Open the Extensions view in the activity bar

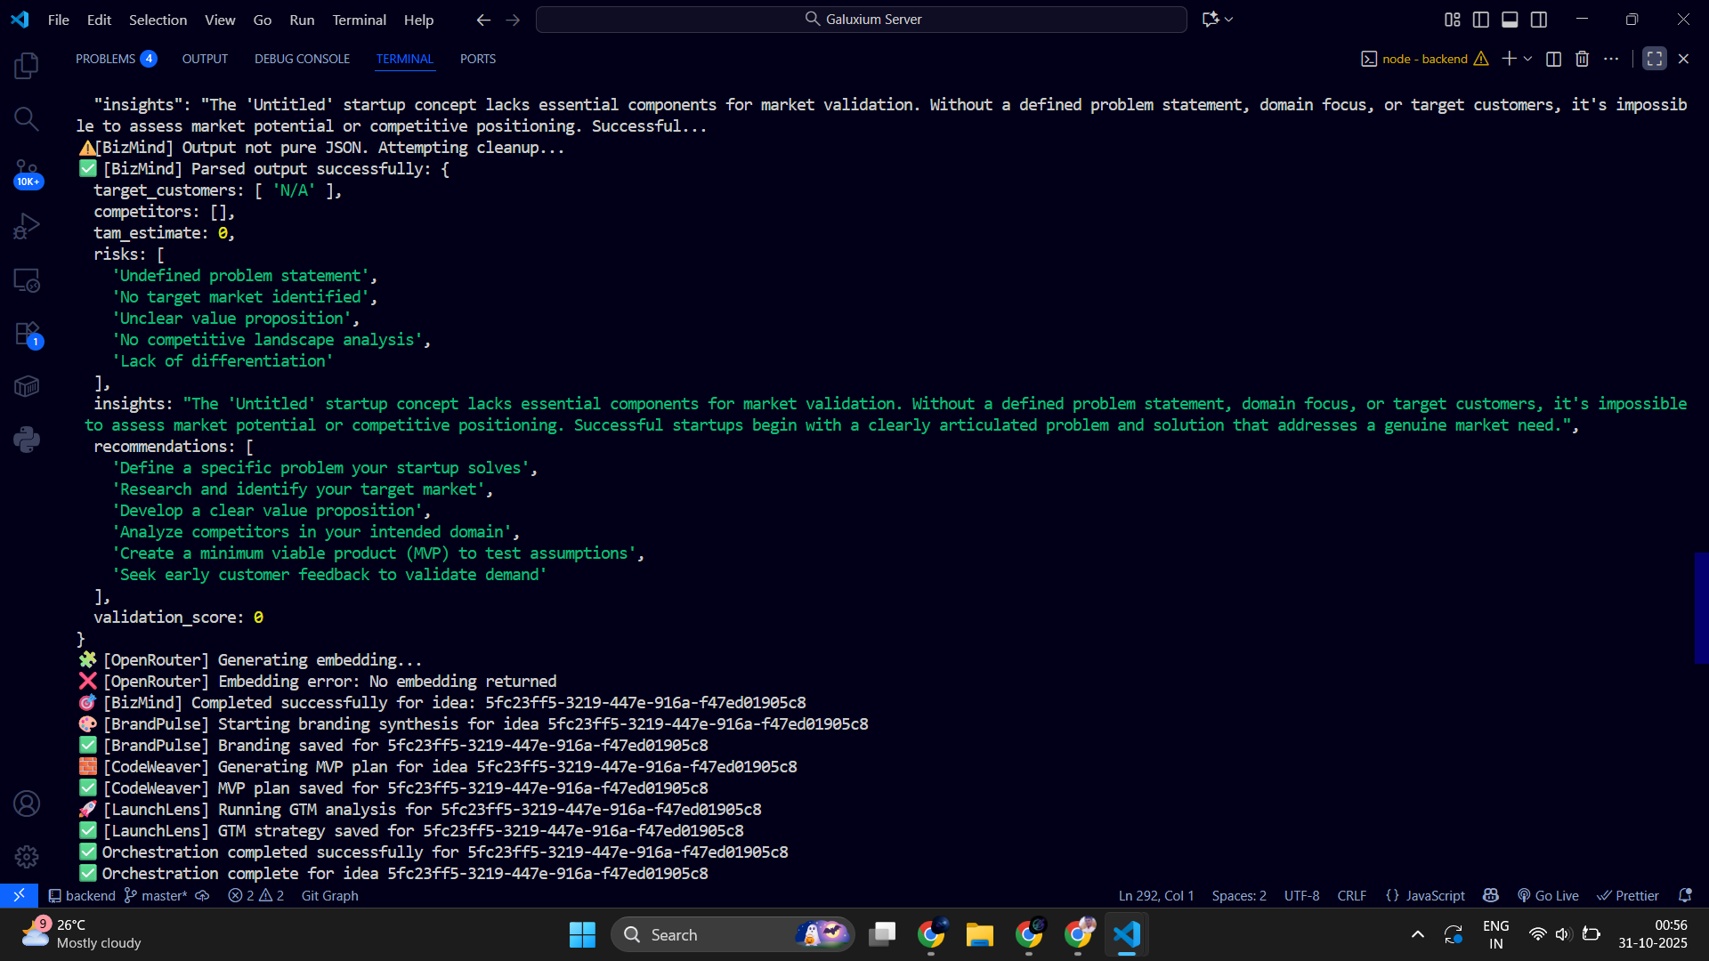27,335
